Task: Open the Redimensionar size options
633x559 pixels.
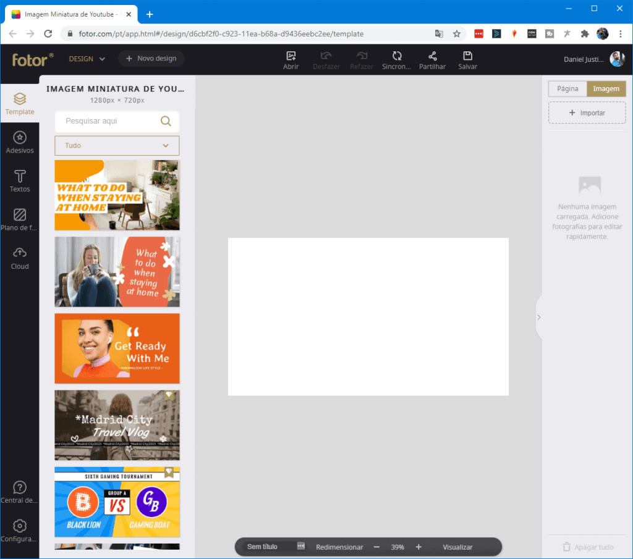Action: (x=339, y=547)
